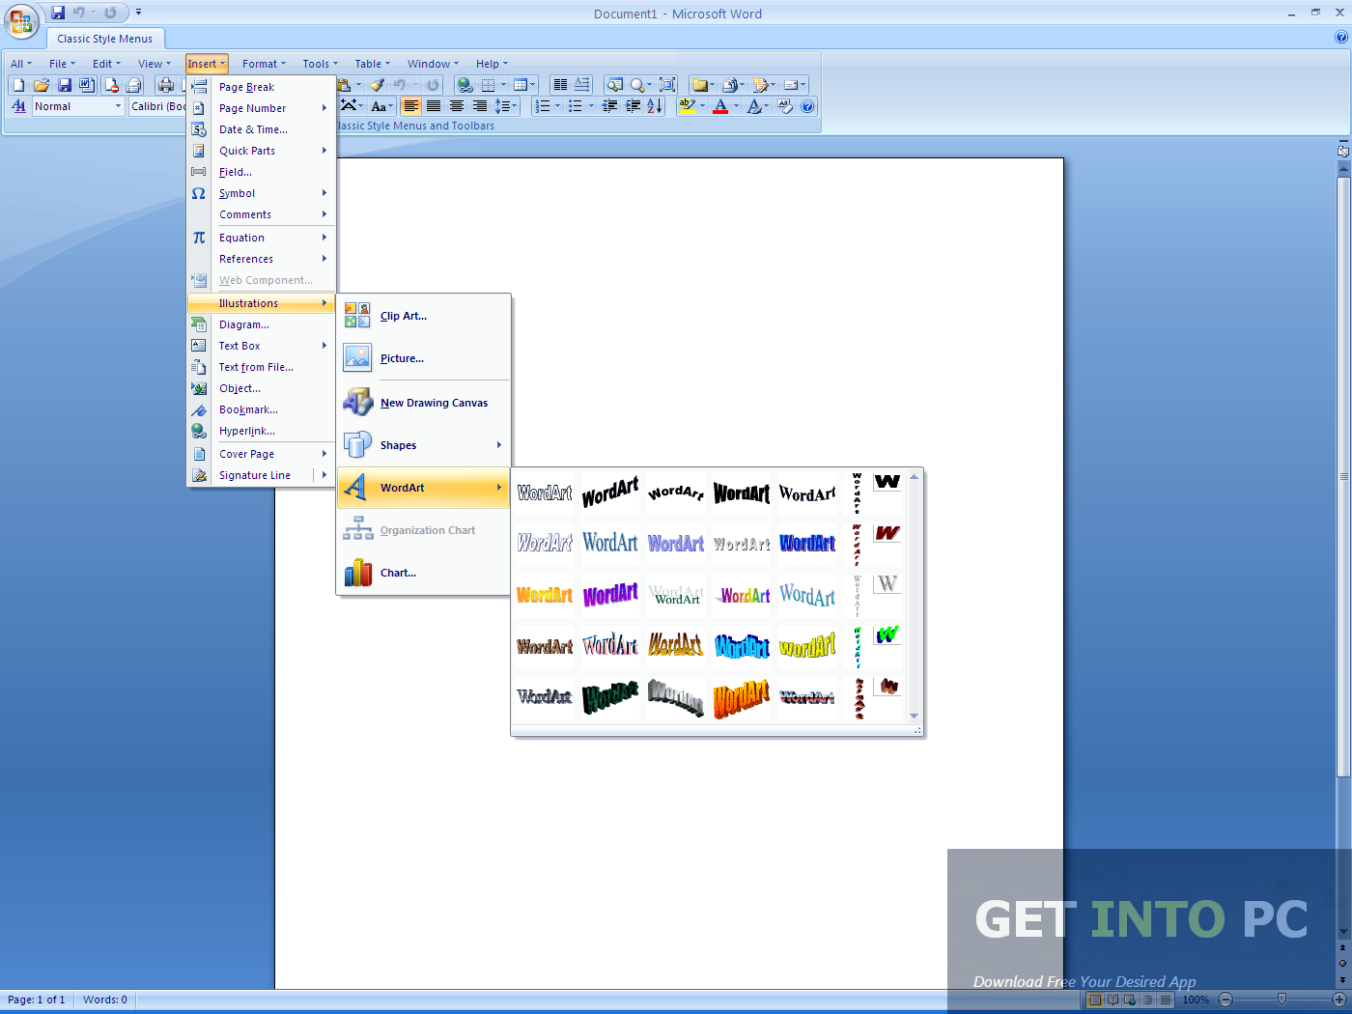Switch to Print Layout view in status bar
Screen dimensions: 1352x1014
(1095, 1000)
